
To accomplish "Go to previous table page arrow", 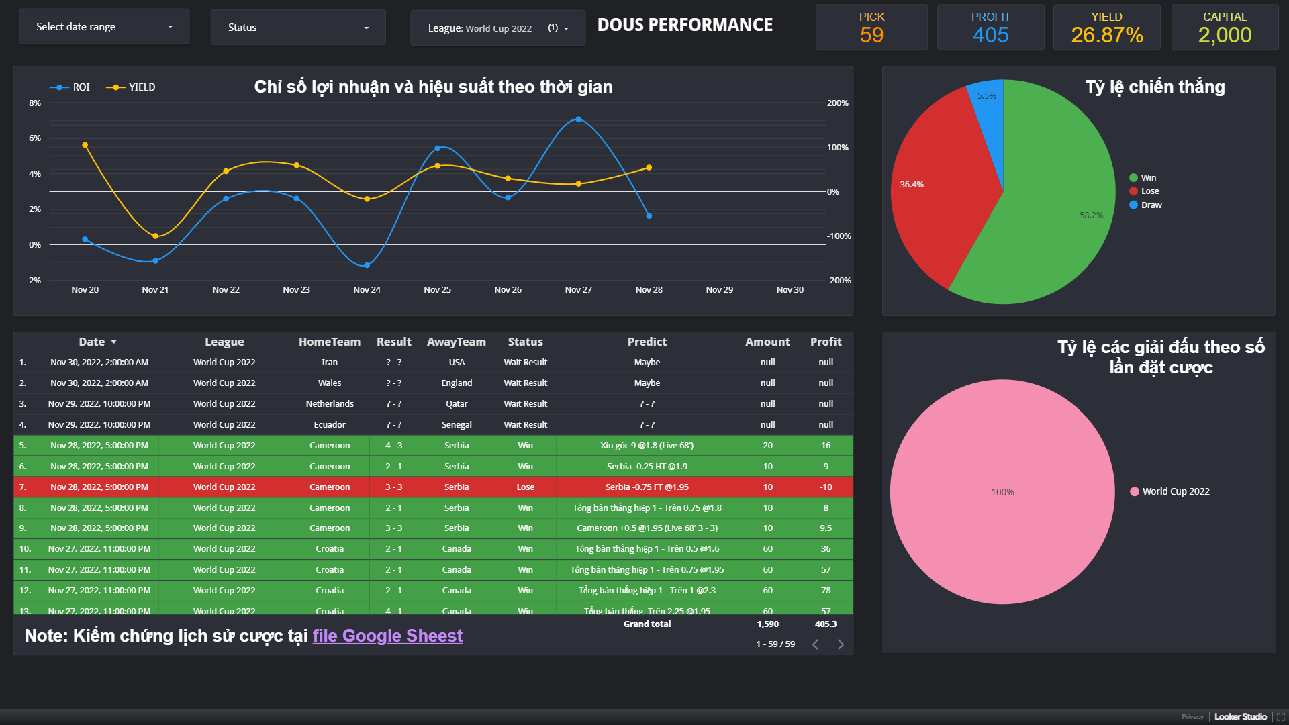I will (815, 644).
